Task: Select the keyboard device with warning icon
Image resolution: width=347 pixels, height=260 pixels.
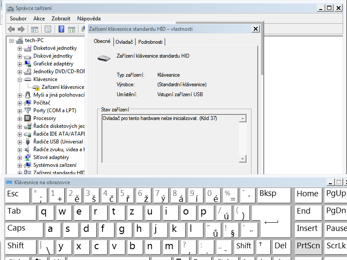Action: pos(62,87)
